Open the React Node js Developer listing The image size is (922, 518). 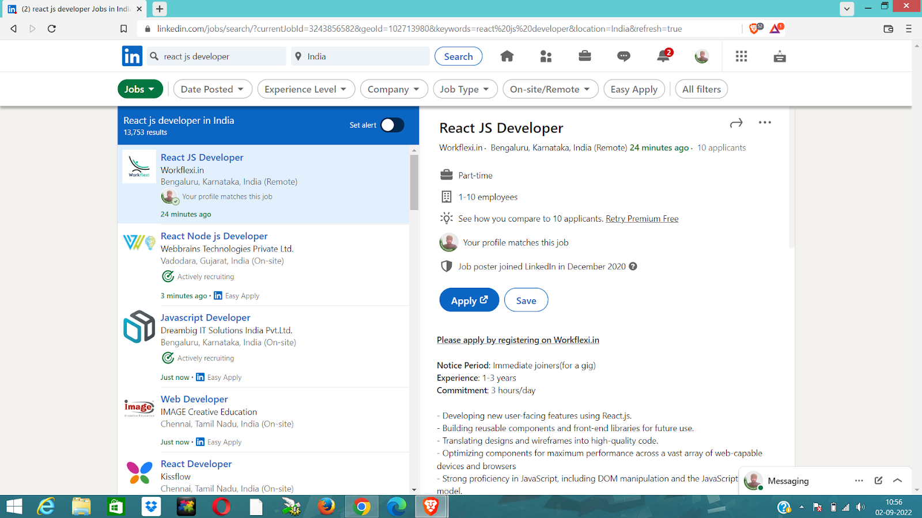pos(214,236)
